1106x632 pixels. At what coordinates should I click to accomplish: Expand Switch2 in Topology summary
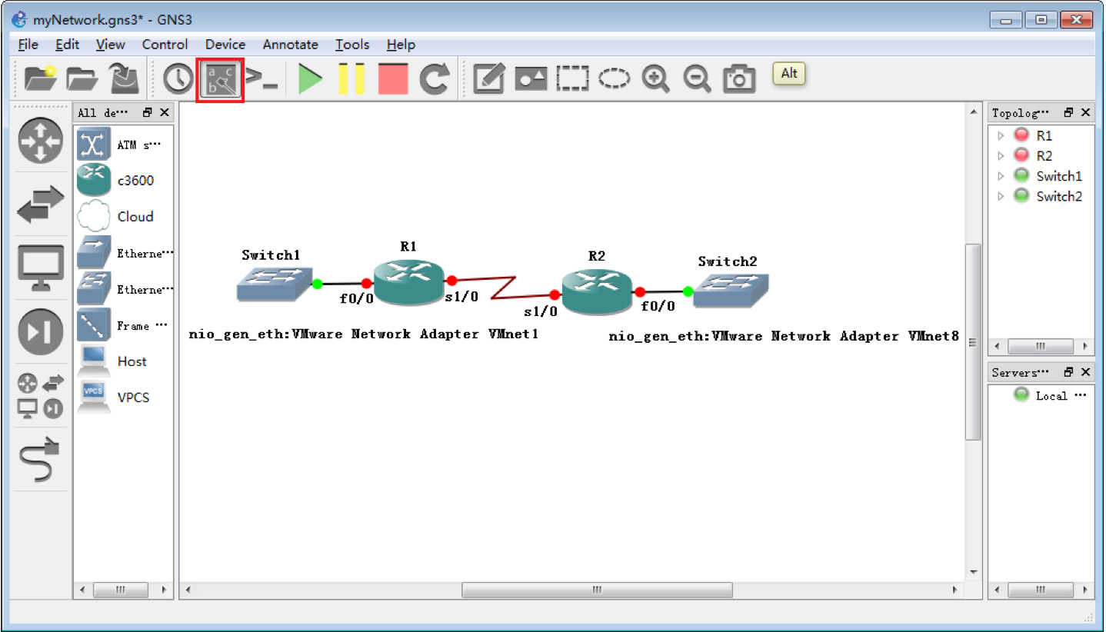coord(1001,196)
